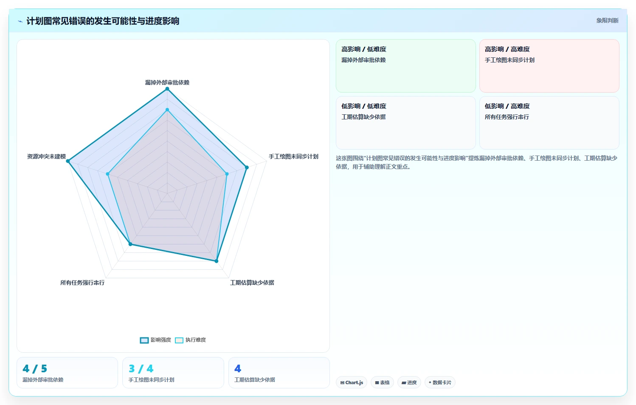Select the Chart.js tag
This screenshot has width=636, height=405.
(x=352, y=382)
